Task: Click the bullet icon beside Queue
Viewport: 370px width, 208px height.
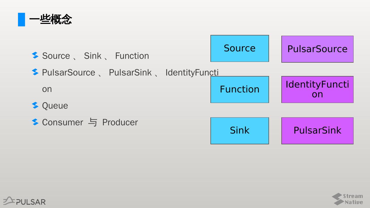Action: (x=35, y=105)
